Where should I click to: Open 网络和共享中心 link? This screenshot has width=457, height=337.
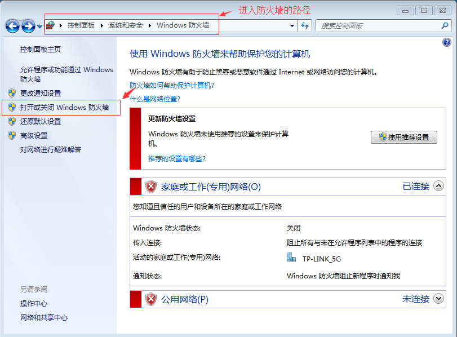pos(44,318)
